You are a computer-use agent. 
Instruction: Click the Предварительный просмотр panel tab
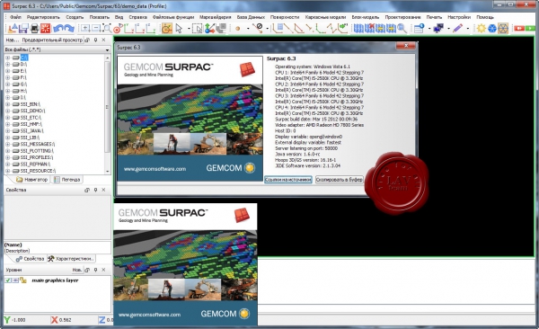coord(52,40)
